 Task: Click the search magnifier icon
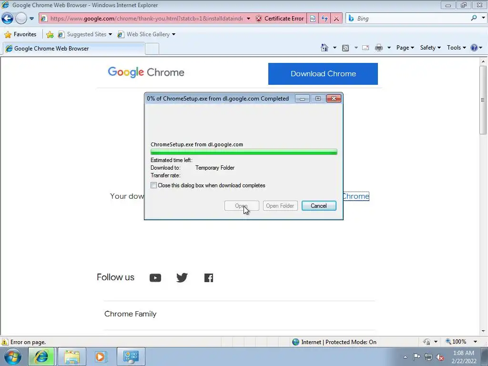pyautogui.click(x=474, y=18)
